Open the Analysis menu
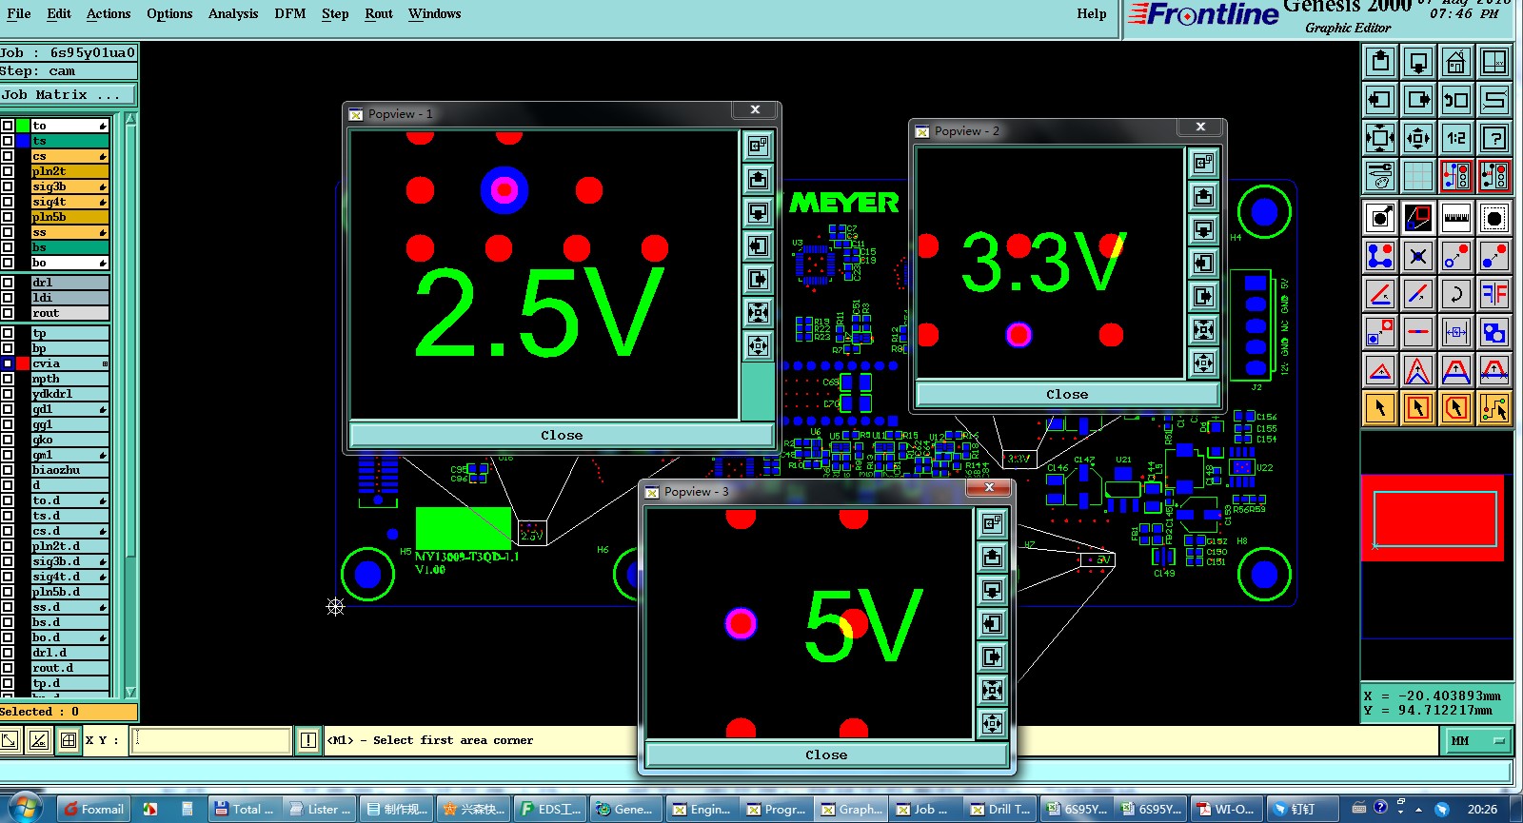Screen dimensions: 1523x823 (233, 13)
